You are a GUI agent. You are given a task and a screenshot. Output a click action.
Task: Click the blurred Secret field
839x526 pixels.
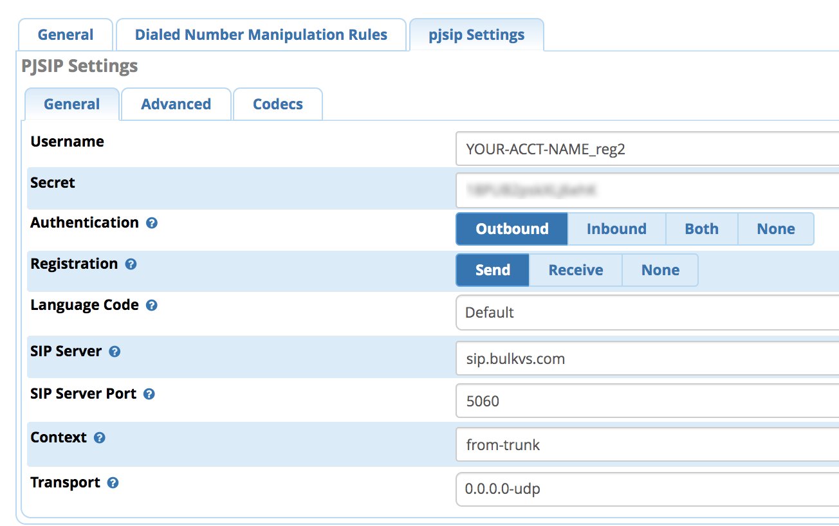tap(647, 190)
